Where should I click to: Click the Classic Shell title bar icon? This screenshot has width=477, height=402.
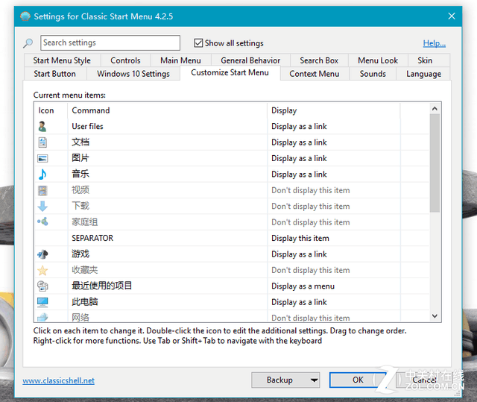[x=25, y=16]
